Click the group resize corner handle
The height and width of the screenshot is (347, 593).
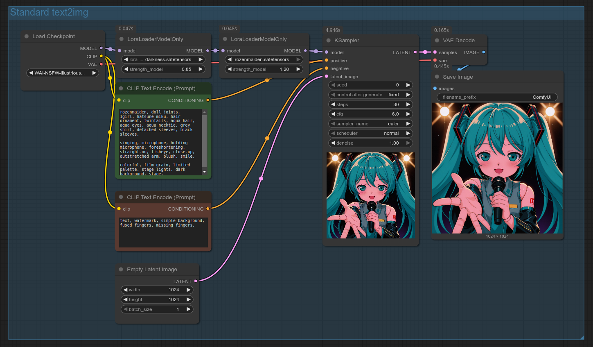582,338
